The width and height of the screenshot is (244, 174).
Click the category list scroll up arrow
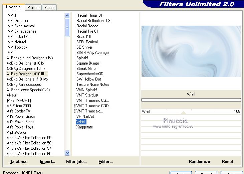pyautogui.click(x=67, y=15)
